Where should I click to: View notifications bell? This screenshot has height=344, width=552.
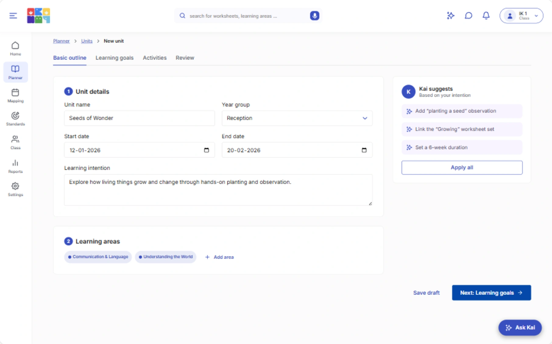[x=486, y=16]
